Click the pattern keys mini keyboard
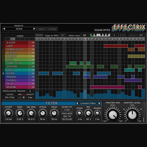The height and width of the screenshot is (147, 147). click(100, 35)
